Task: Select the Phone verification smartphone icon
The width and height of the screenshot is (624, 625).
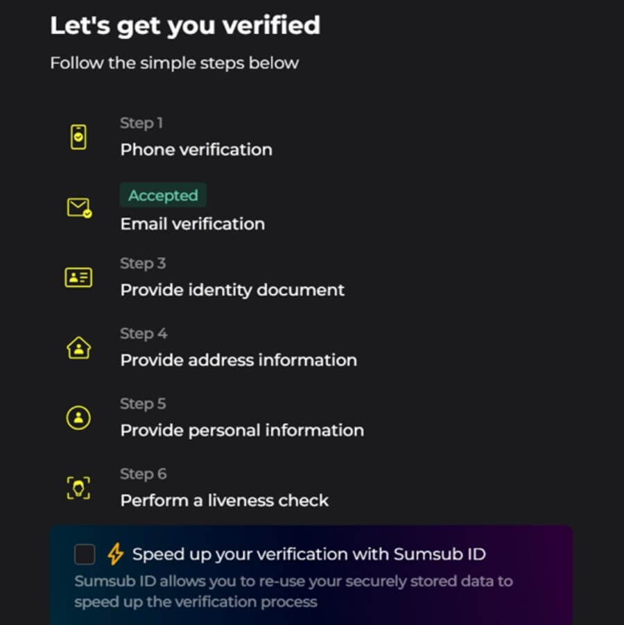Action: click(78, 136)
